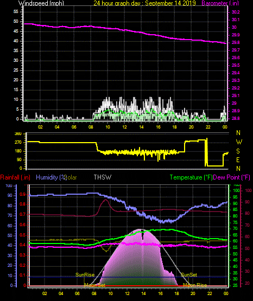Select the Rainfall (.in) legend label
Viewport: 253px width, 301px height.
click(x=15, y=177)
